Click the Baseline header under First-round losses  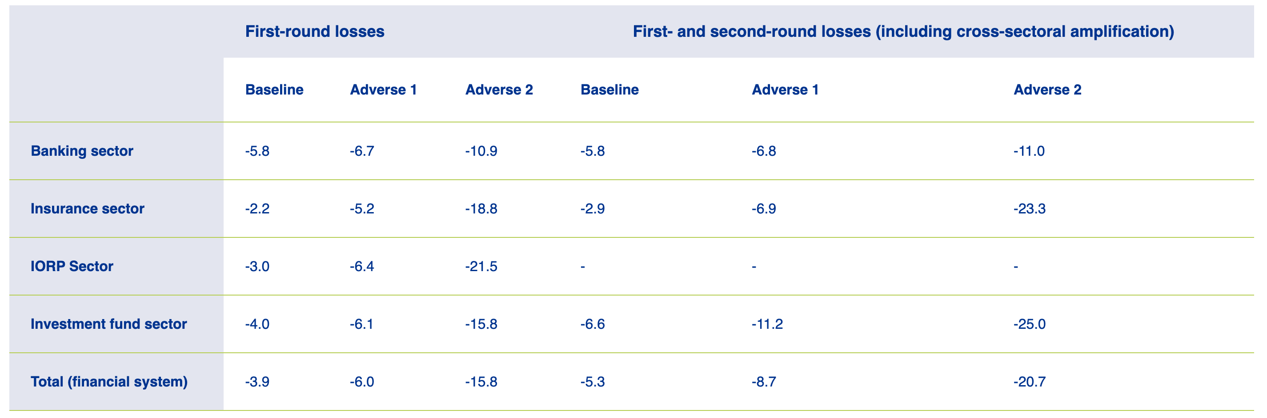pyautogui.click(x=274, y=90)
